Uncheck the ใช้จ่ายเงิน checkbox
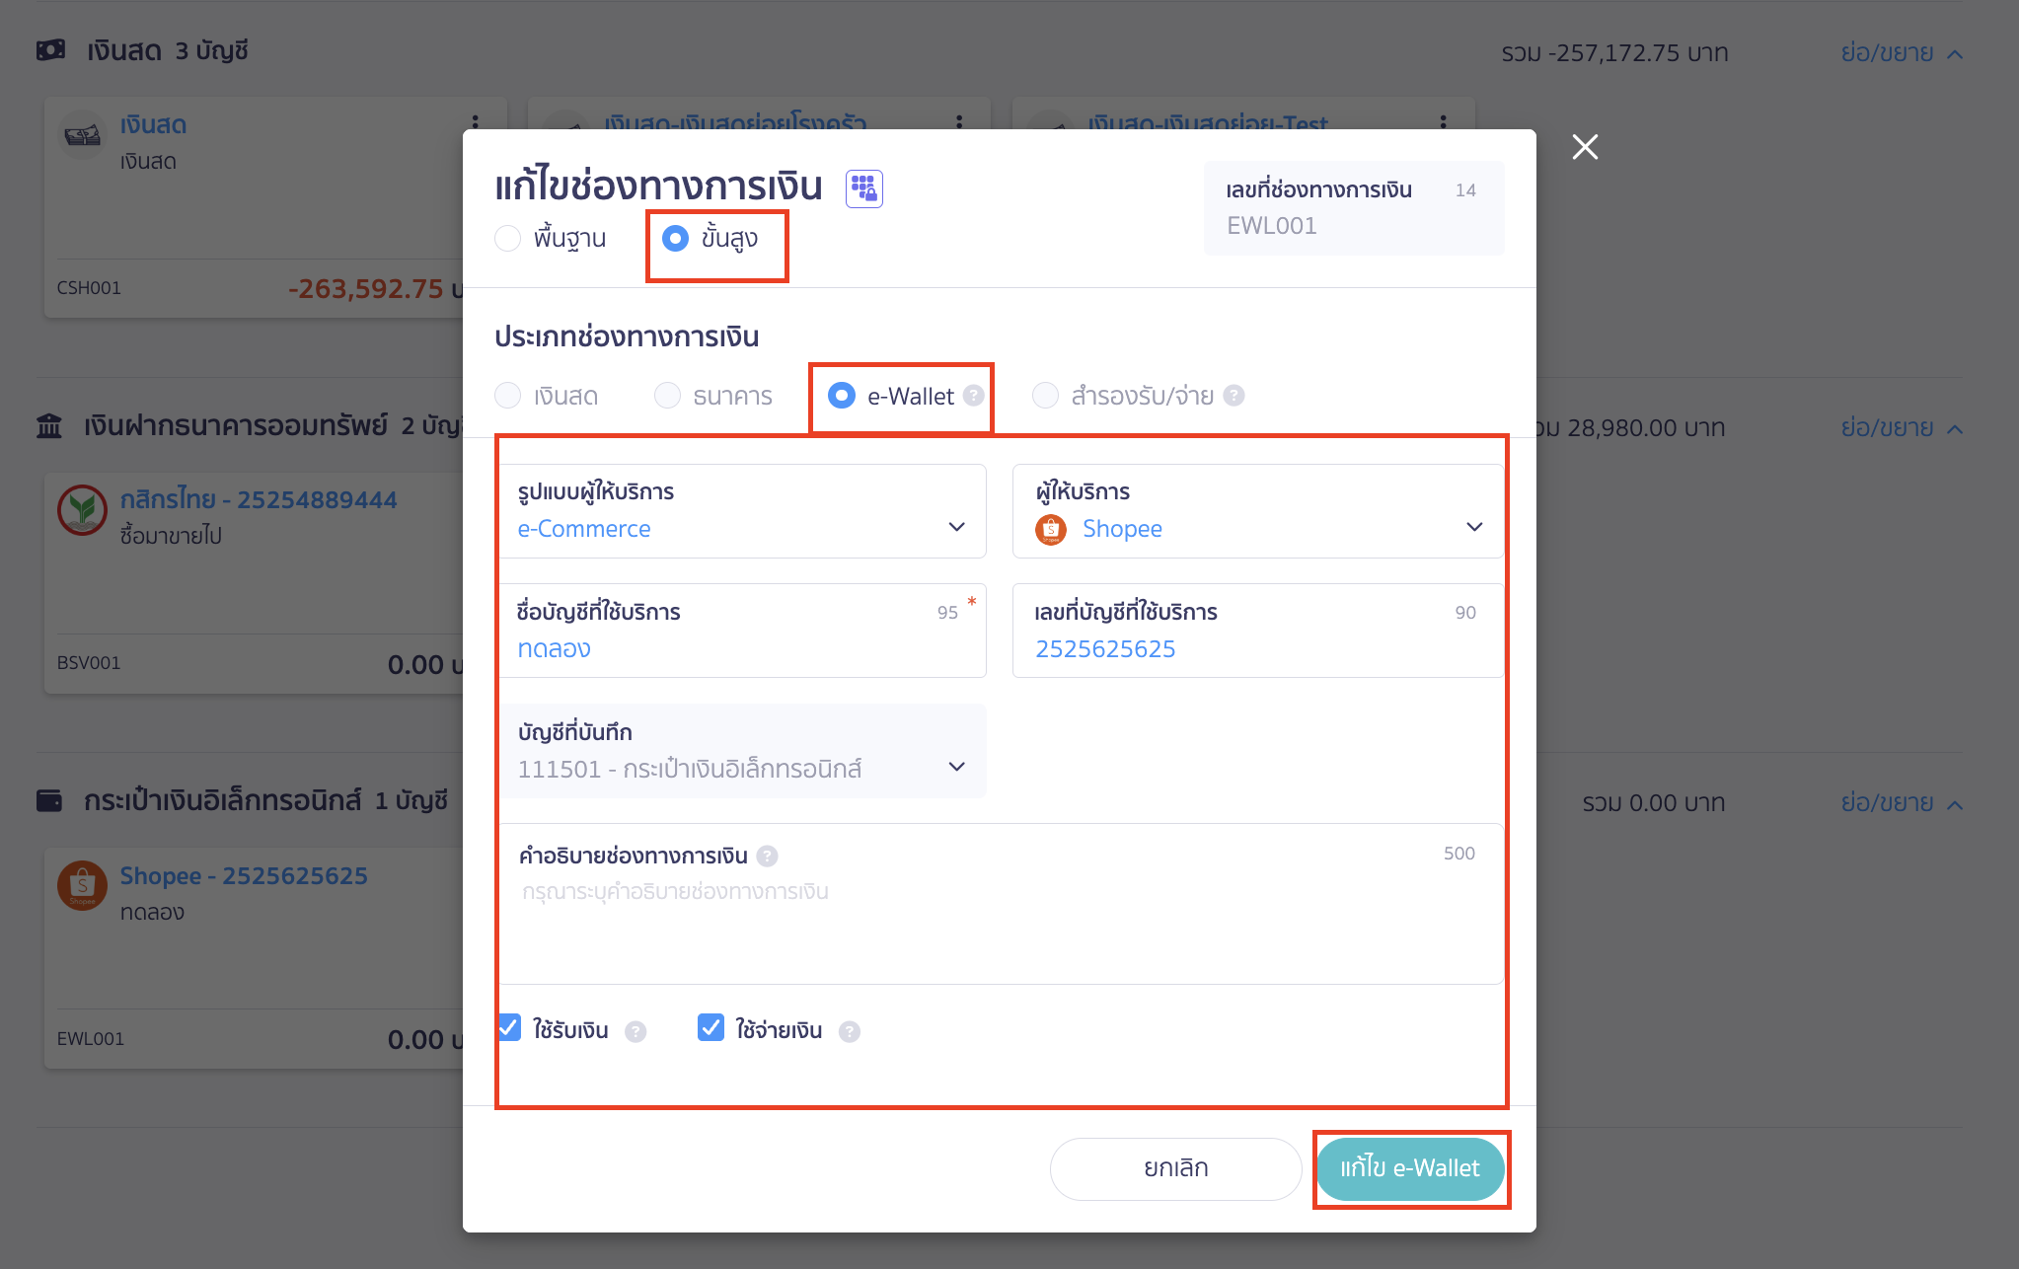Viewport: 2019px width, 1269px height. coord(711,1027)
